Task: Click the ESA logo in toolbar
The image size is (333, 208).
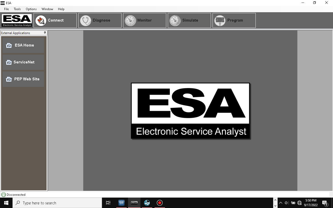Action: coord(17,21)
